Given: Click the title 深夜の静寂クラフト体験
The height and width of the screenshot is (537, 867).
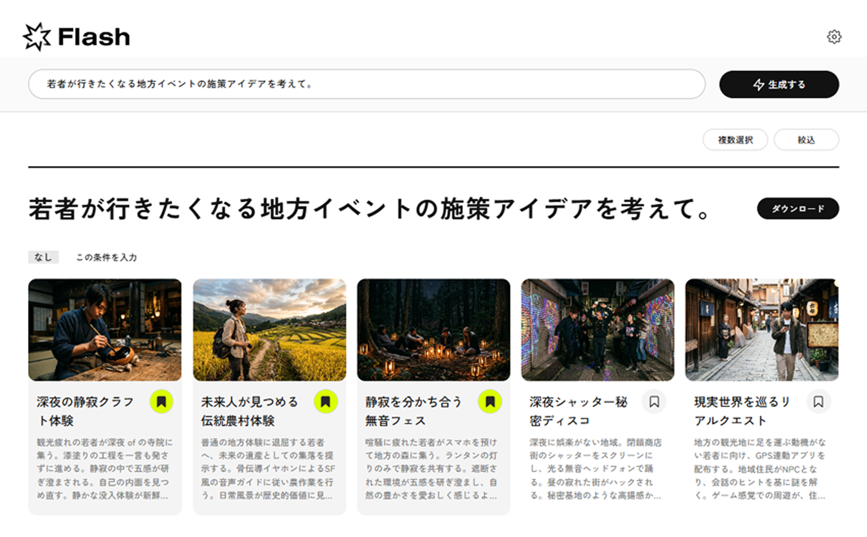Looking at the screenshot, I should point(85,411).
